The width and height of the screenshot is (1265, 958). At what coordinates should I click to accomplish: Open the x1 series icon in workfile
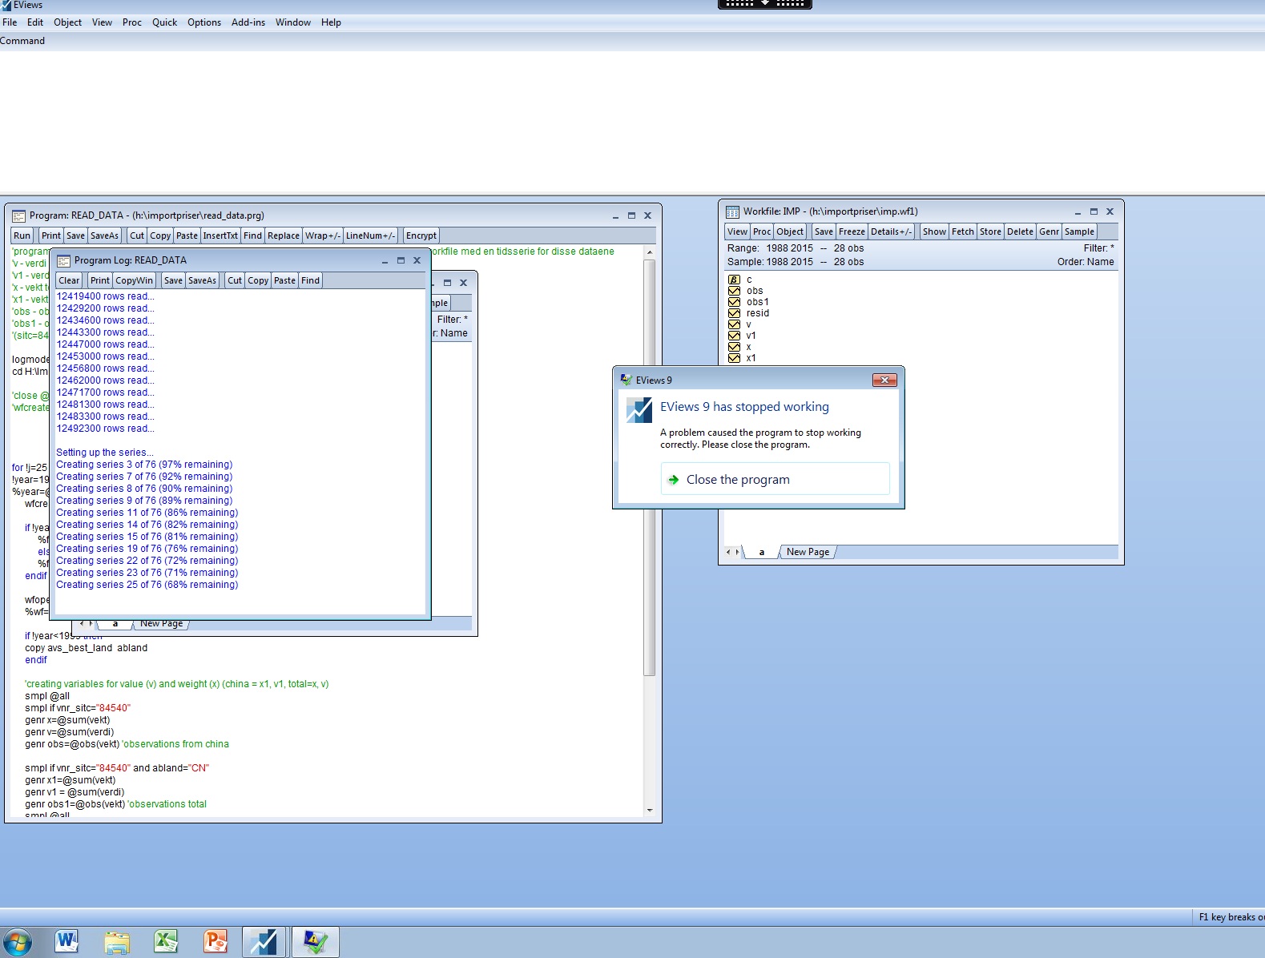tap(734, 358)
